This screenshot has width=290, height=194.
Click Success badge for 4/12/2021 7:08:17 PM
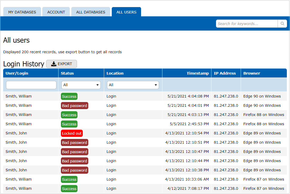69,189
